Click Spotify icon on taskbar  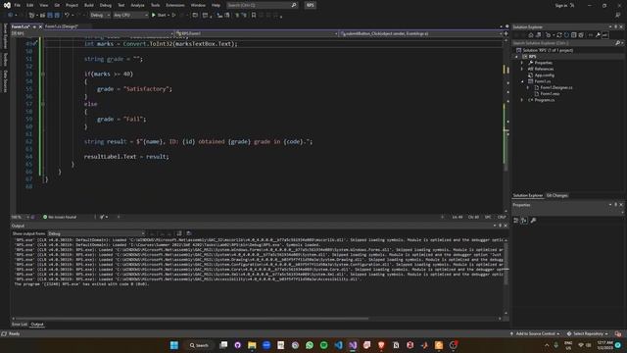(324, 345)
